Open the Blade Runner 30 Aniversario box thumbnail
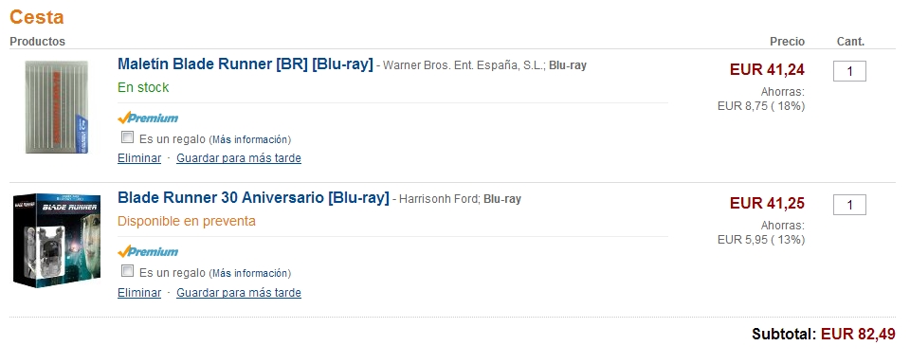The image size is (910, 364). coord(57,241)
